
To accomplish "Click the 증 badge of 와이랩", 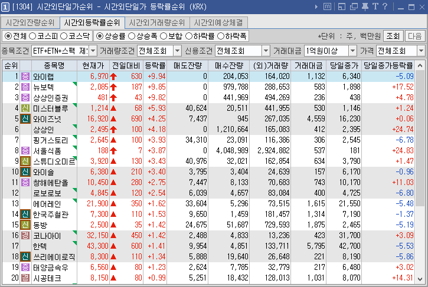I will pos(25,76).
